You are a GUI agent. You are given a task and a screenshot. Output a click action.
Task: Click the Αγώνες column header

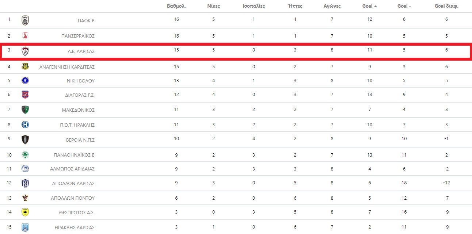pos(332,6)
